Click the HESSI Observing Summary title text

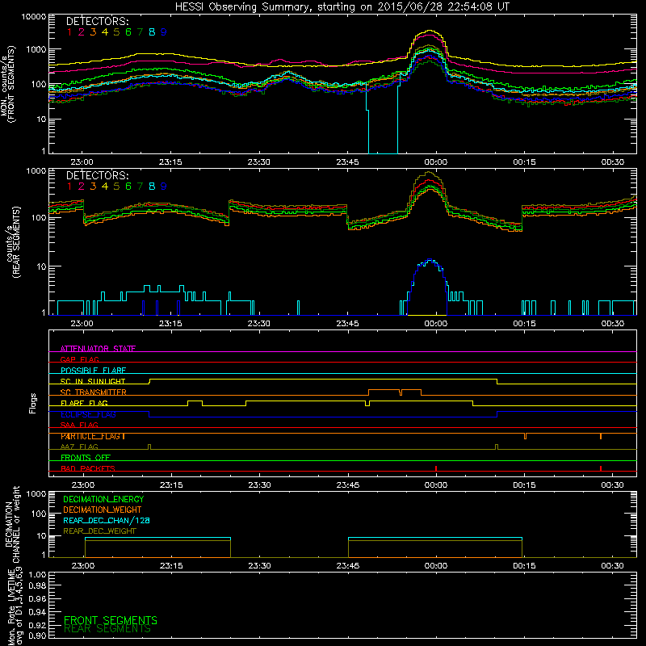pos(342,7)
